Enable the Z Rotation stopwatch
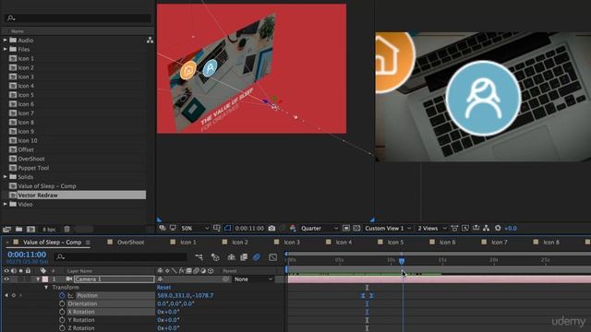The height and width of the screenshot is (332, 591). pos(62,328)
